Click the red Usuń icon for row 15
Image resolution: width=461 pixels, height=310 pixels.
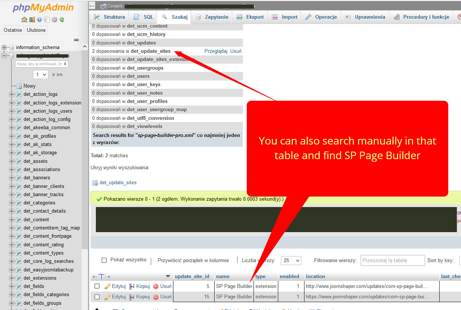156,297
